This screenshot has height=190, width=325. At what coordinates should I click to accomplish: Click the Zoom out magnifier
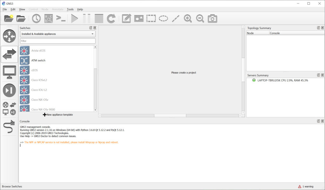coord(200,19)
